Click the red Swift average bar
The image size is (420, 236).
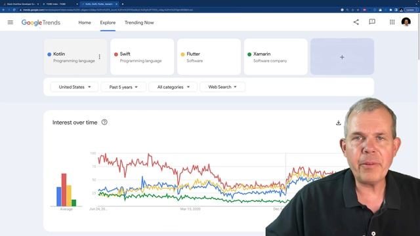coord(64,189)
